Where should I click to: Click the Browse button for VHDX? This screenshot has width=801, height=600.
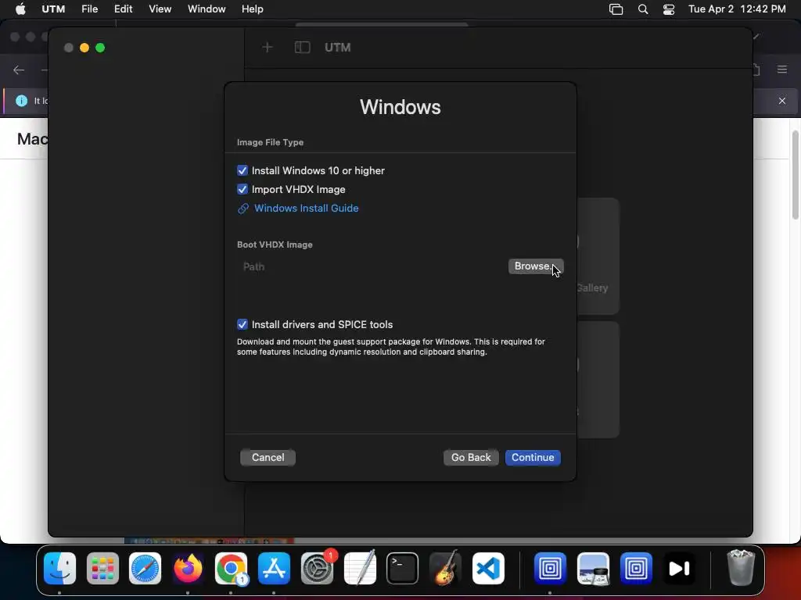(535, 266)
